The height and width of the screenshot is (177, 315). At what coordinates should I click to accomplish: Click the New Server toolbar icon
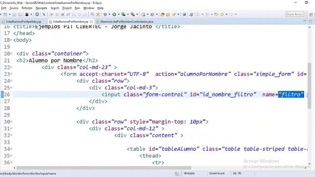(x=143, y=14)
